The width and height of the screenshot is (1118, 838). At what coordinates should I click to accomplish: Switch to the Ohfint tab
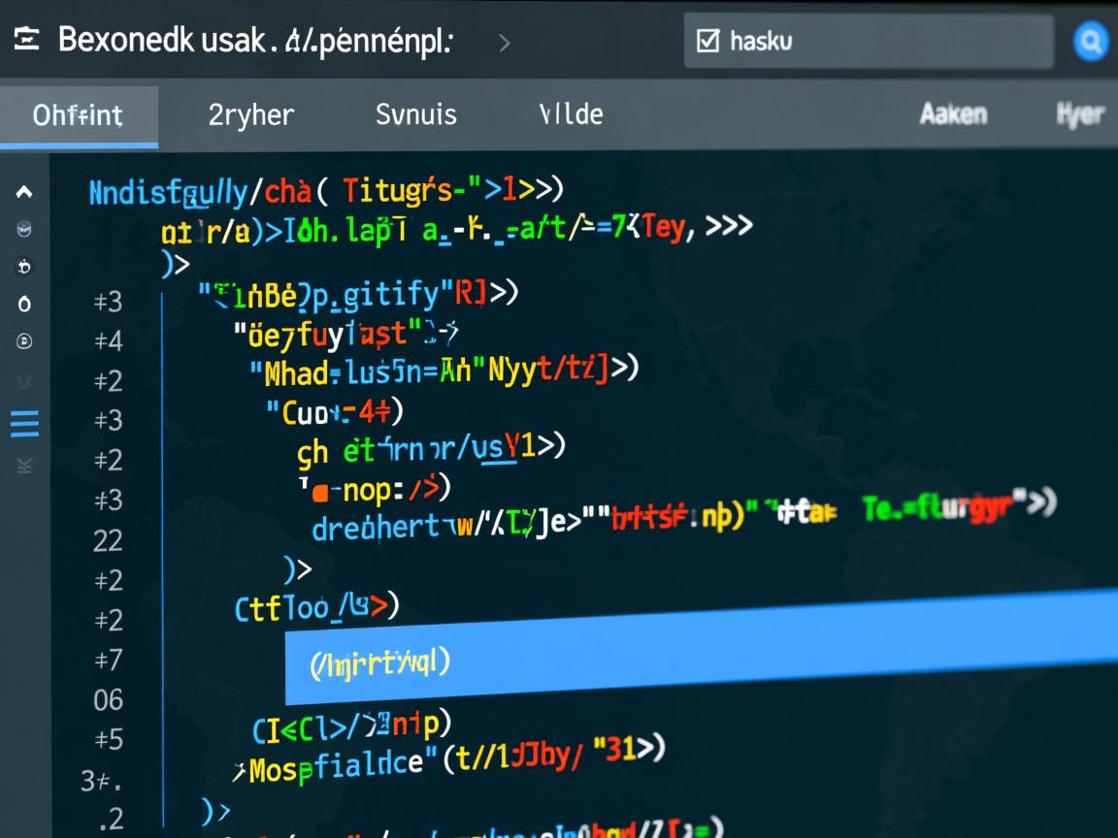coord(78,115)
